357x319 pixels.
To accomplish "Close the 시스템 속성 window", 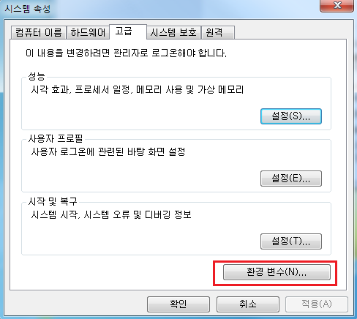I will [x=337, y=5].
